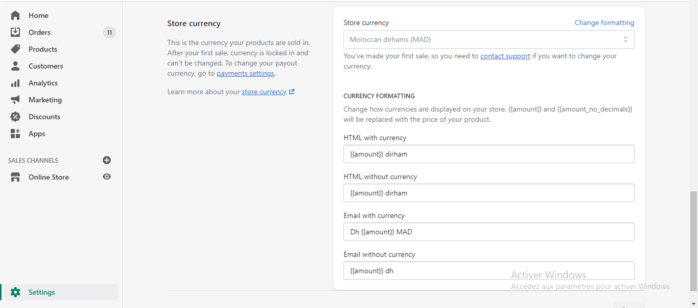View online store via eye icon

point(107,177)
